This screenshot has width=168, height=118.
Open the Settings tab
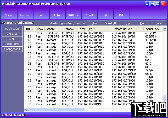tap(73, 13)
